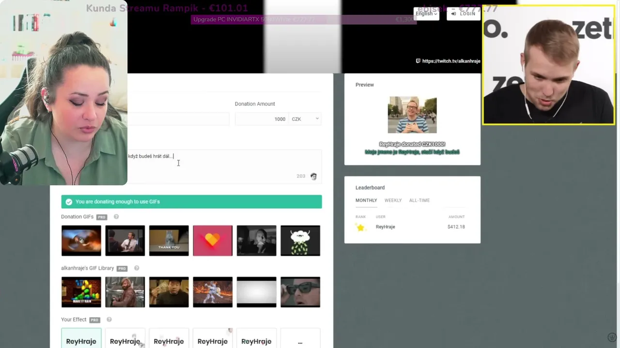Select the GIF of the man in white shirt and tie

pos(125,241)
